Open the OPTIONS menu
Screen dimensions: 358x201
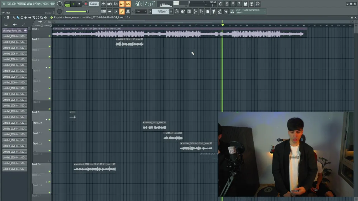coord(37,4)
